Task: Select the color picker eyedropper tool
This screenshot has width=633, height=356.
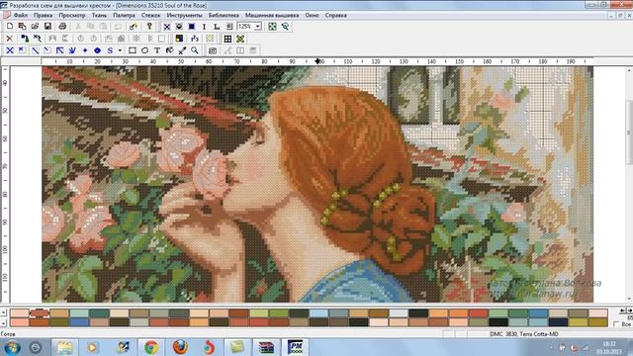Action: point(182,50)
